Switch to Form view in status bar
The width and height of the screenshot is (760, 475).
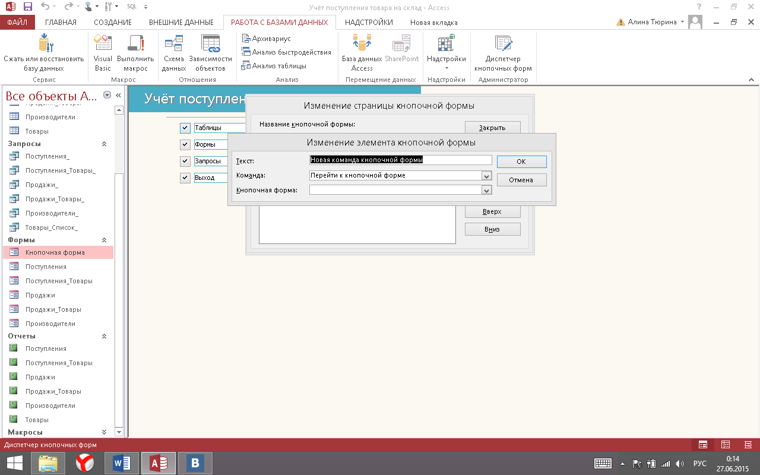tap(703, 444)
